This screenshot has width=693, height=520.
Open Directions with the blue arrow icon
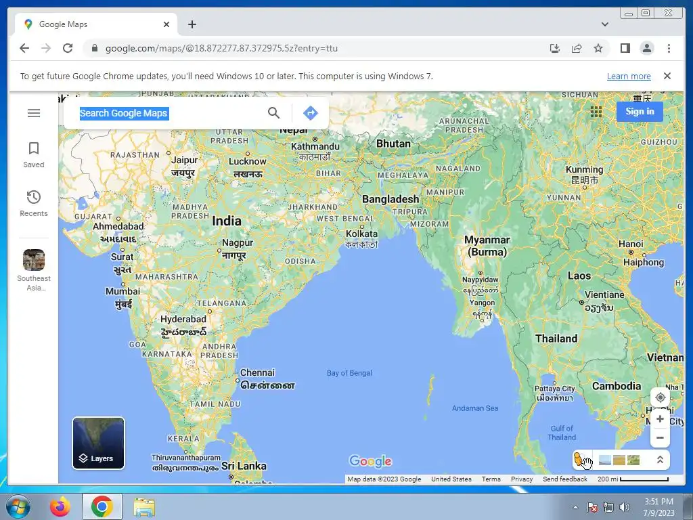[x=310, y=113]
